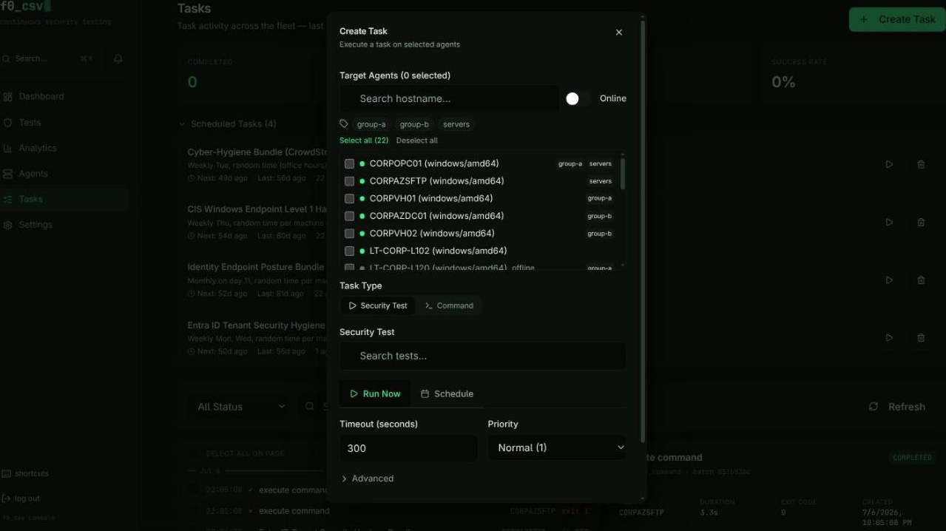Open Settings in the sidebar
946x531 pixels.
click(64, 225)
